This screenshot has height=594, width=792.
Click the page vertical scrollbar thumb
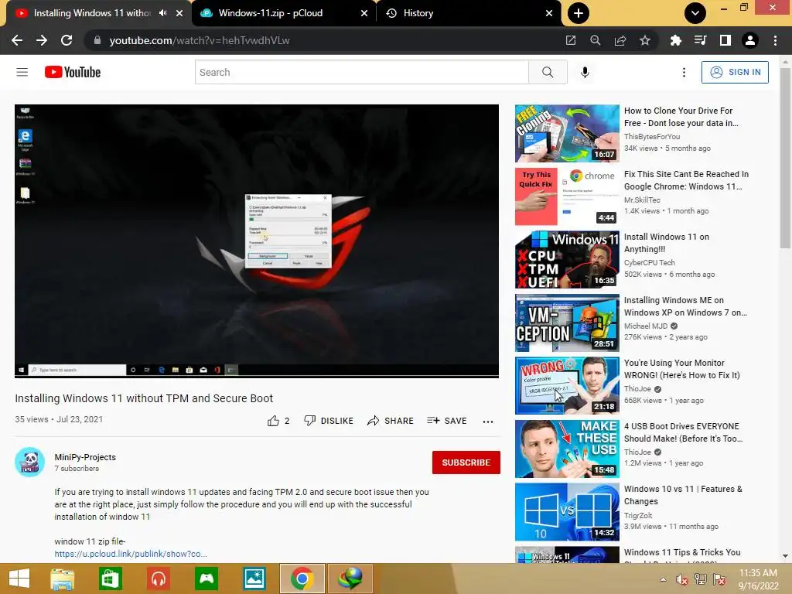click(785, 158)
